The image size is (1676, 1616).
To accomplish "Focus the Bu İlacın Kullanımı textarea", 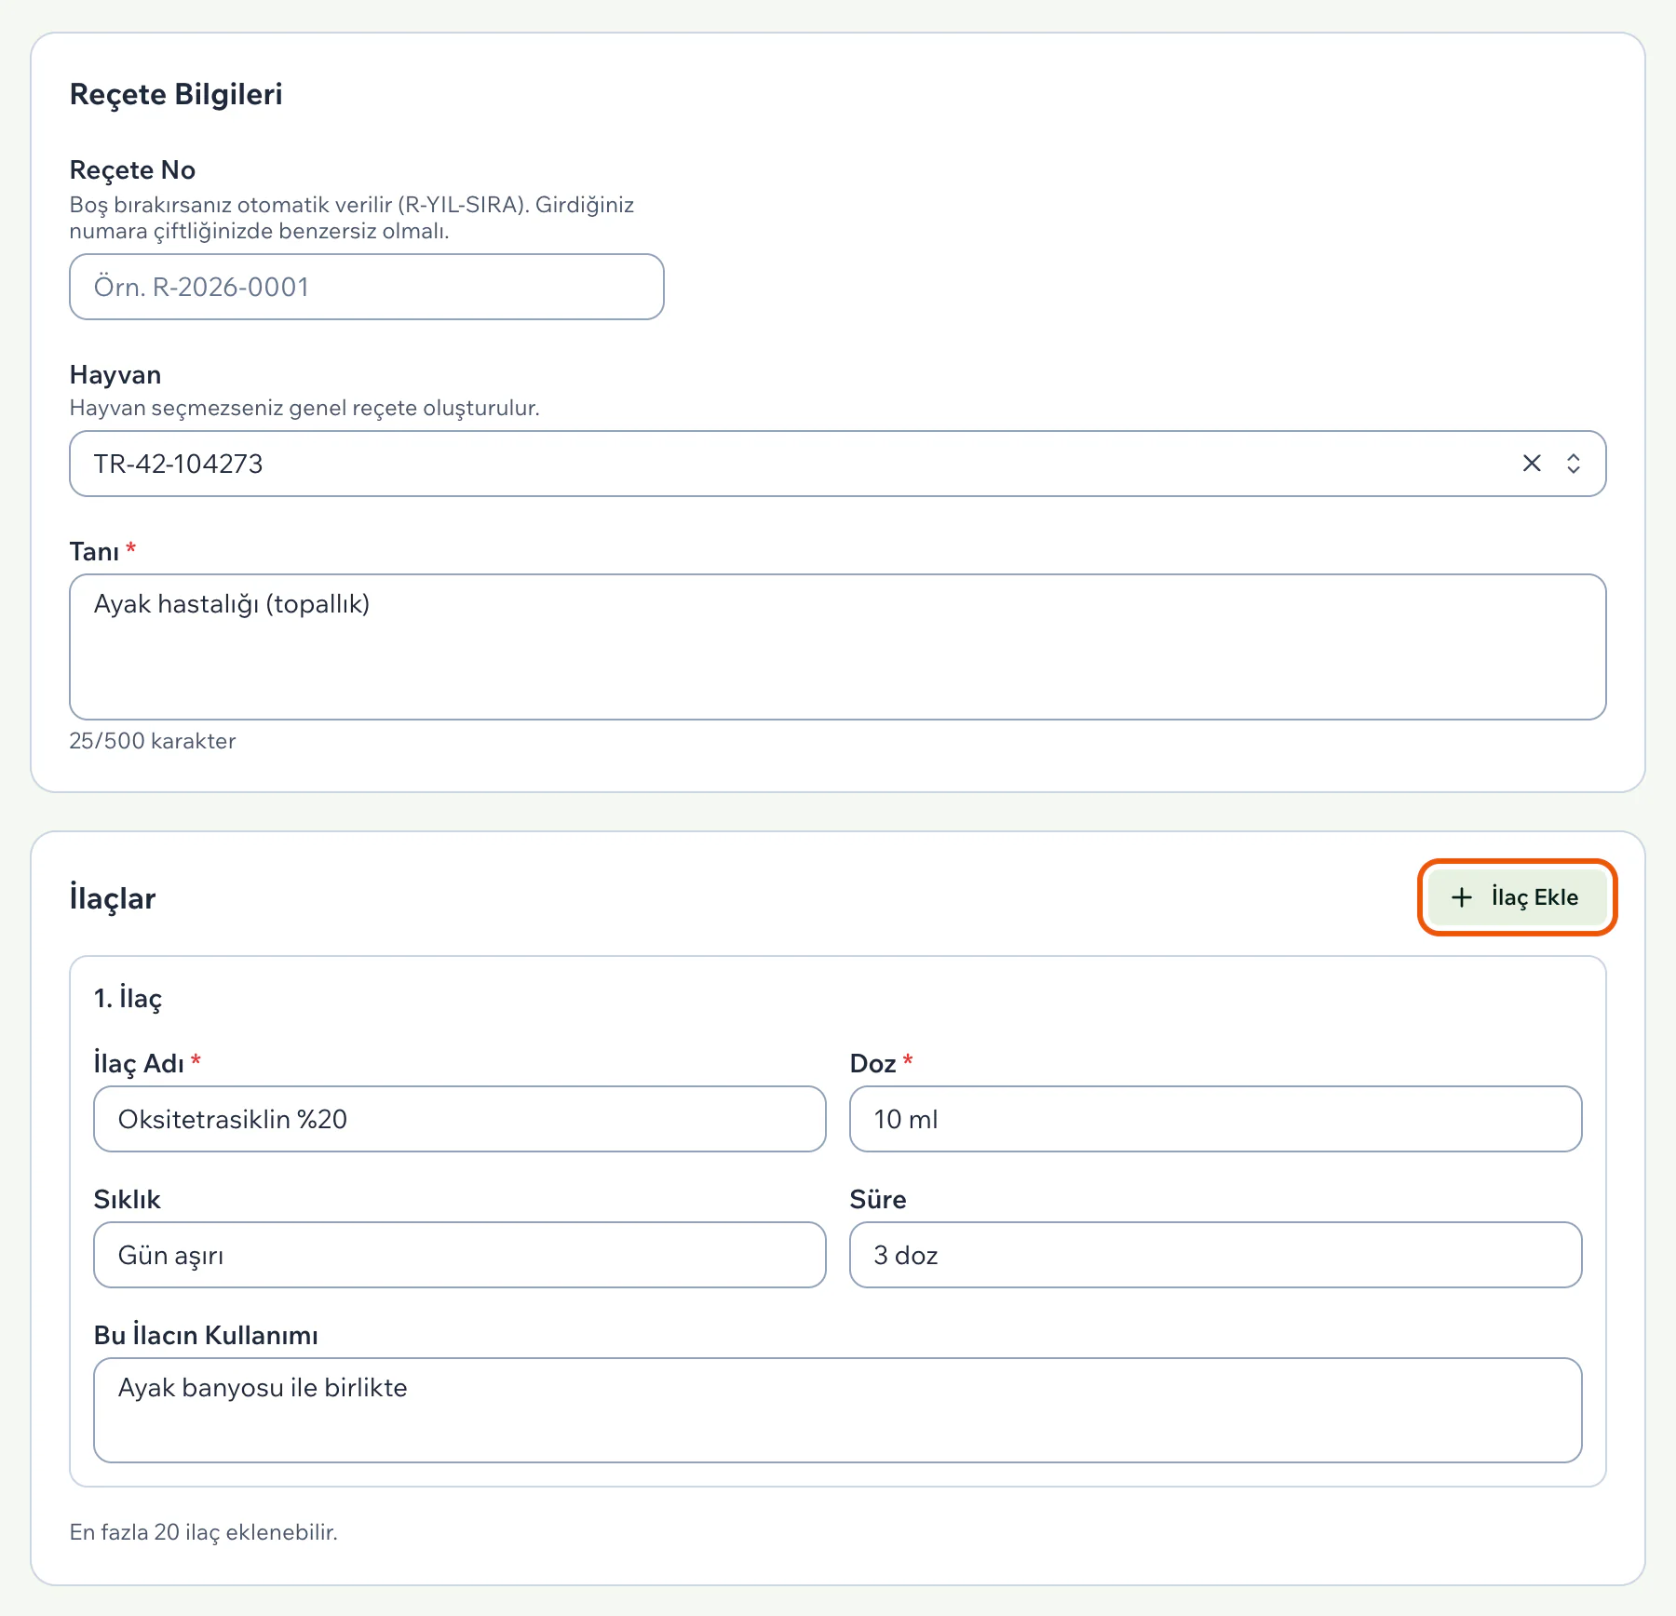I will tap(838, 1410).
